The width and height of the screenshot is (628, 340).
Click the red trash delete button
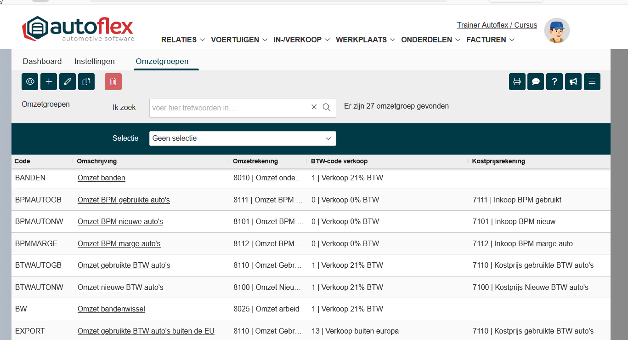[x=113, y=82]
